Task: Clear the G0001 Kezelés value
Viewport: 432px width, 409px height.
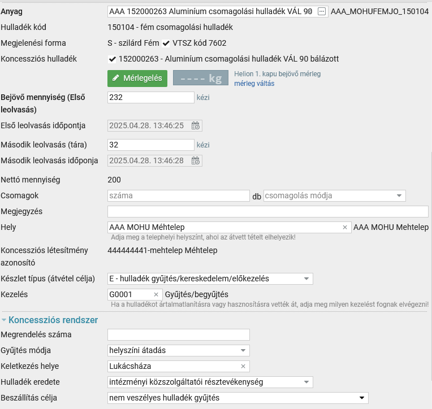Action: 156,294
